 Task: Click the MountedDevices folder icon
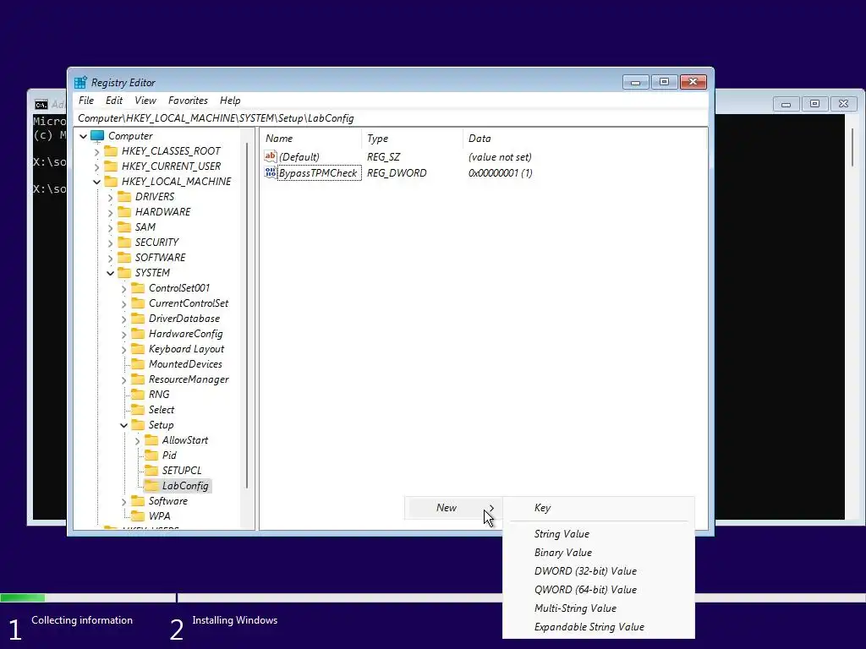[138, 364]
